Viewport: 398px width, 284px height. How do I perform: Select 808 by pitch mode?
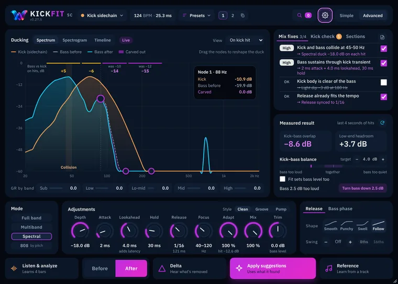(x=31, y=245)
